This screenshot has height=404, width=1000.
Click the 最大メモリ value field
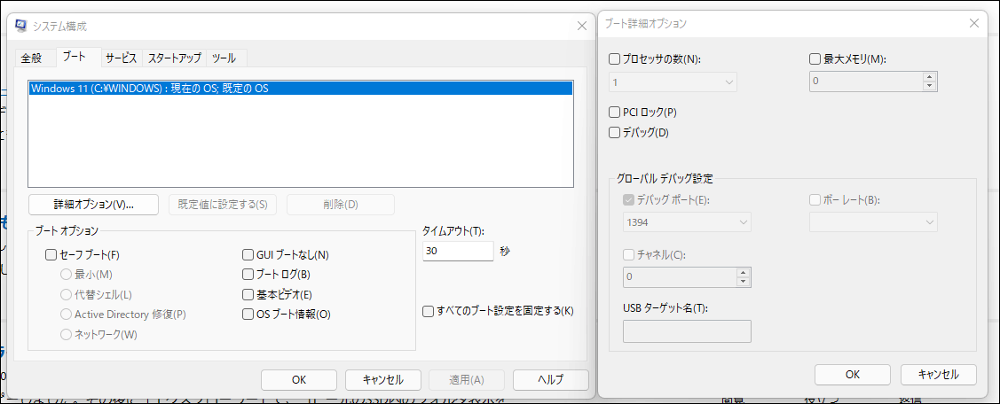(x=865, y=82)
